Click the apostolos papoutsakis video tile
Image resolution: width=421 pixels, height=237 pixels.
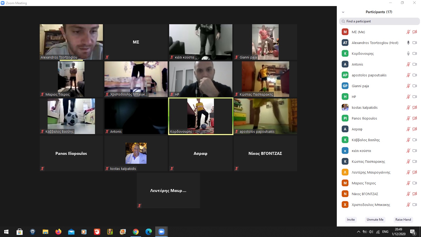(x=265, y=116)
